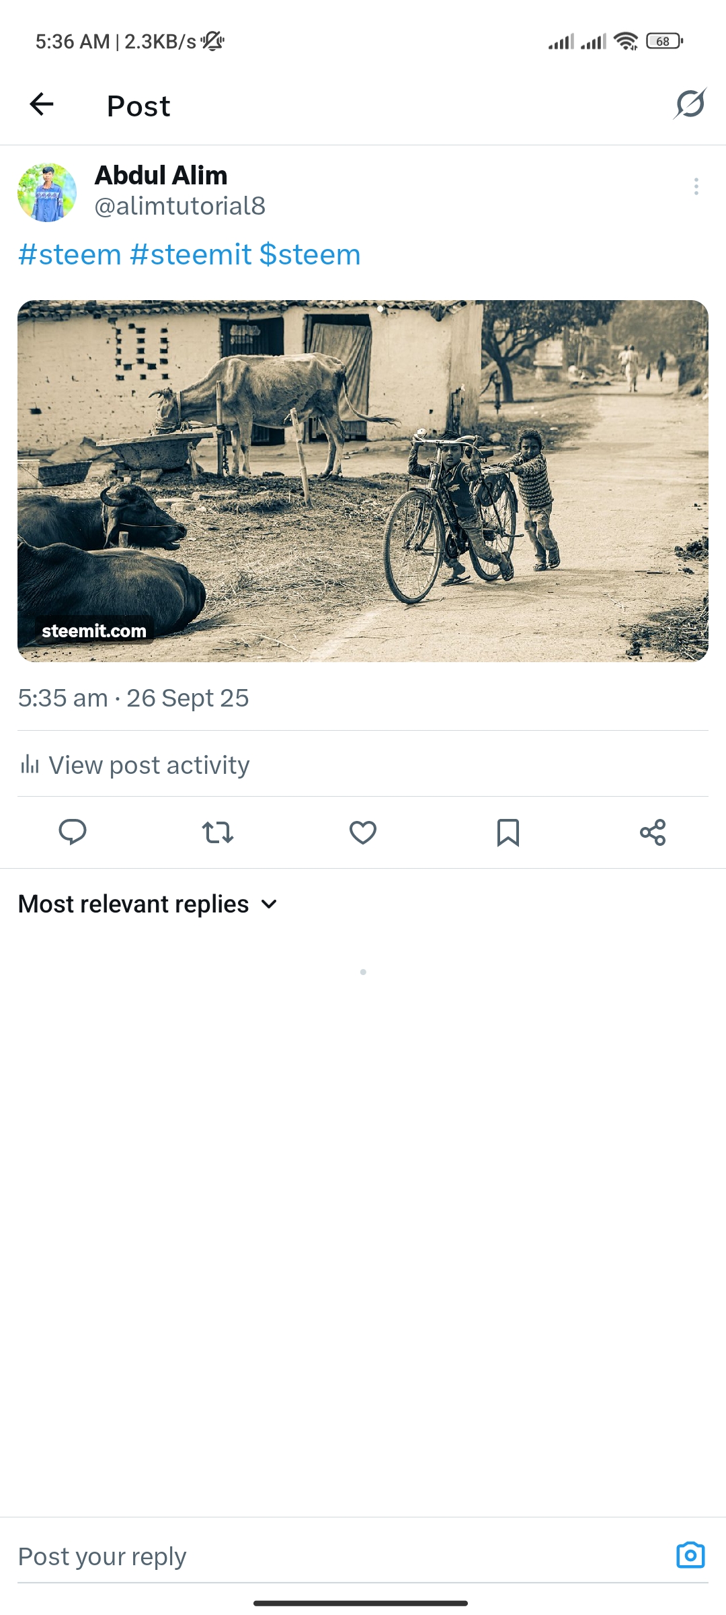Tap the share icon
The image size is (726, 1615).
pyautogui.click(x=653, y=832)
